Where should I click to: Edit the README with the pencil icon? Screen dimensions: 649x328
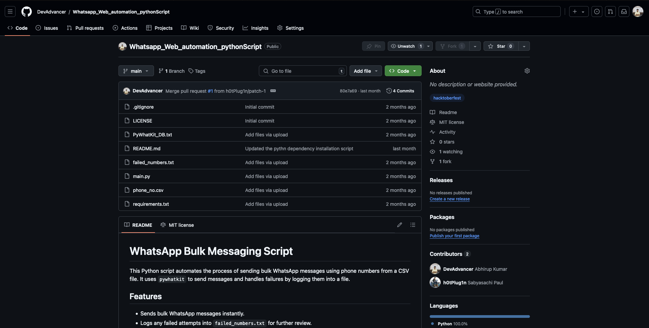(x=400, y=225)
